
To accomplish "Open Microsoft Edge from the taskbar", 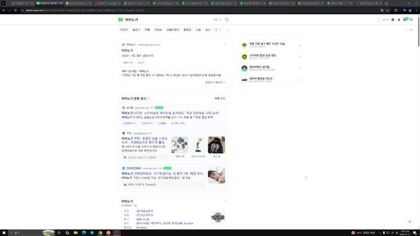I will click(84, 233).
